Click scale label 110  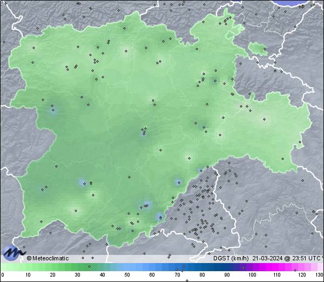tap(277, 275)
